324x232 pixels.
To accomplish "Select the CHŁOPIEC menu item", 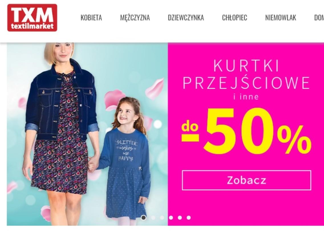I will (x=234, y=18).
